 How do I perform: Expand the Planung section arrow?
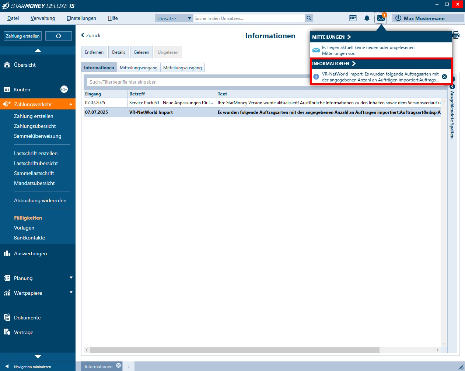pos(71,278)
